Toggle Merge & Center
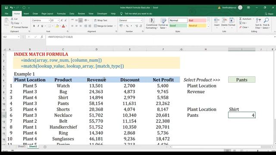 tap(103, 26)
